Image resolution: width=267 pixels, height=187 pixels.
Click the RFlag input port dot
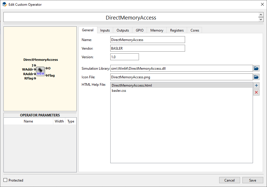[35, 78]
